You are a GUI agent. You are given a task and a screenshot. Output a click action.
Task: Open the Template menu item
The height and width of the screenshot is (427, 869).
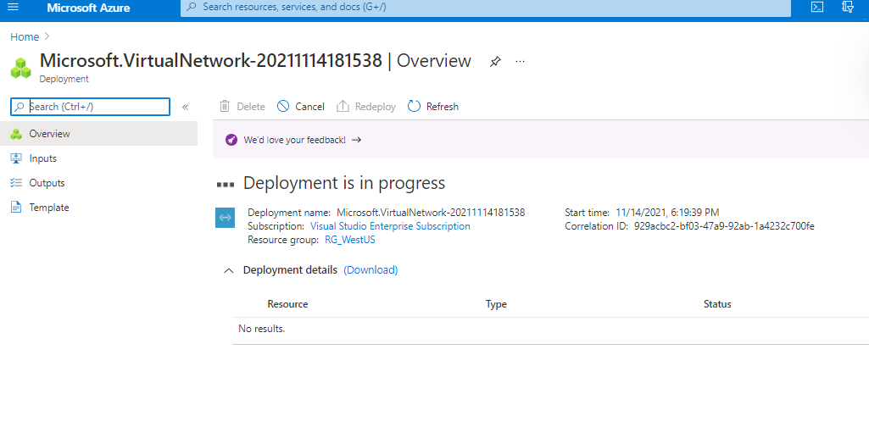98,208
